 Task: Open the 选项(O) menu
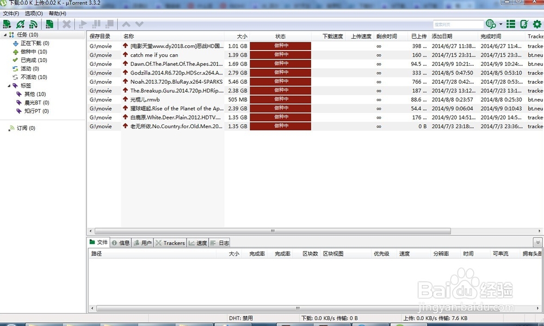click(x=34, y=14)
